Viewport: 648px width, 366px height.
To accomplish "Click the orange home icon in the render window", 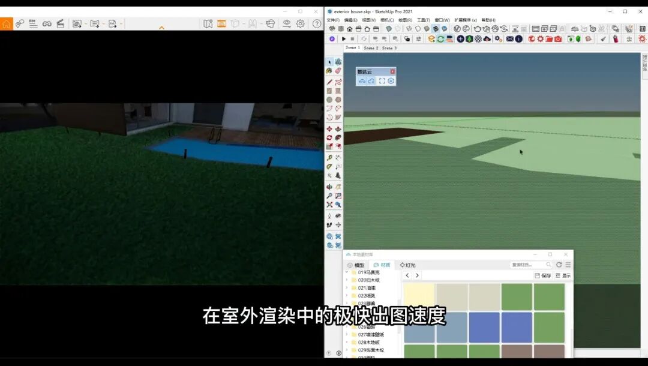I will [x=6, y=24].
